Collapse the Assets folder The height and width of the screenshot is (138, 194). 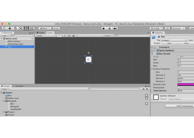click(x=1, y=93)
